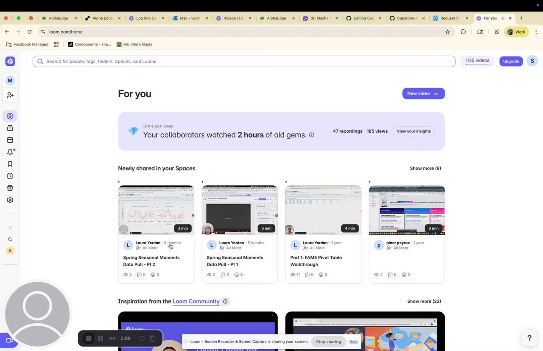This screenshot has height=351, width=543.
Task: Open the Settings gear sidebar icon
Action: (10, 200)
